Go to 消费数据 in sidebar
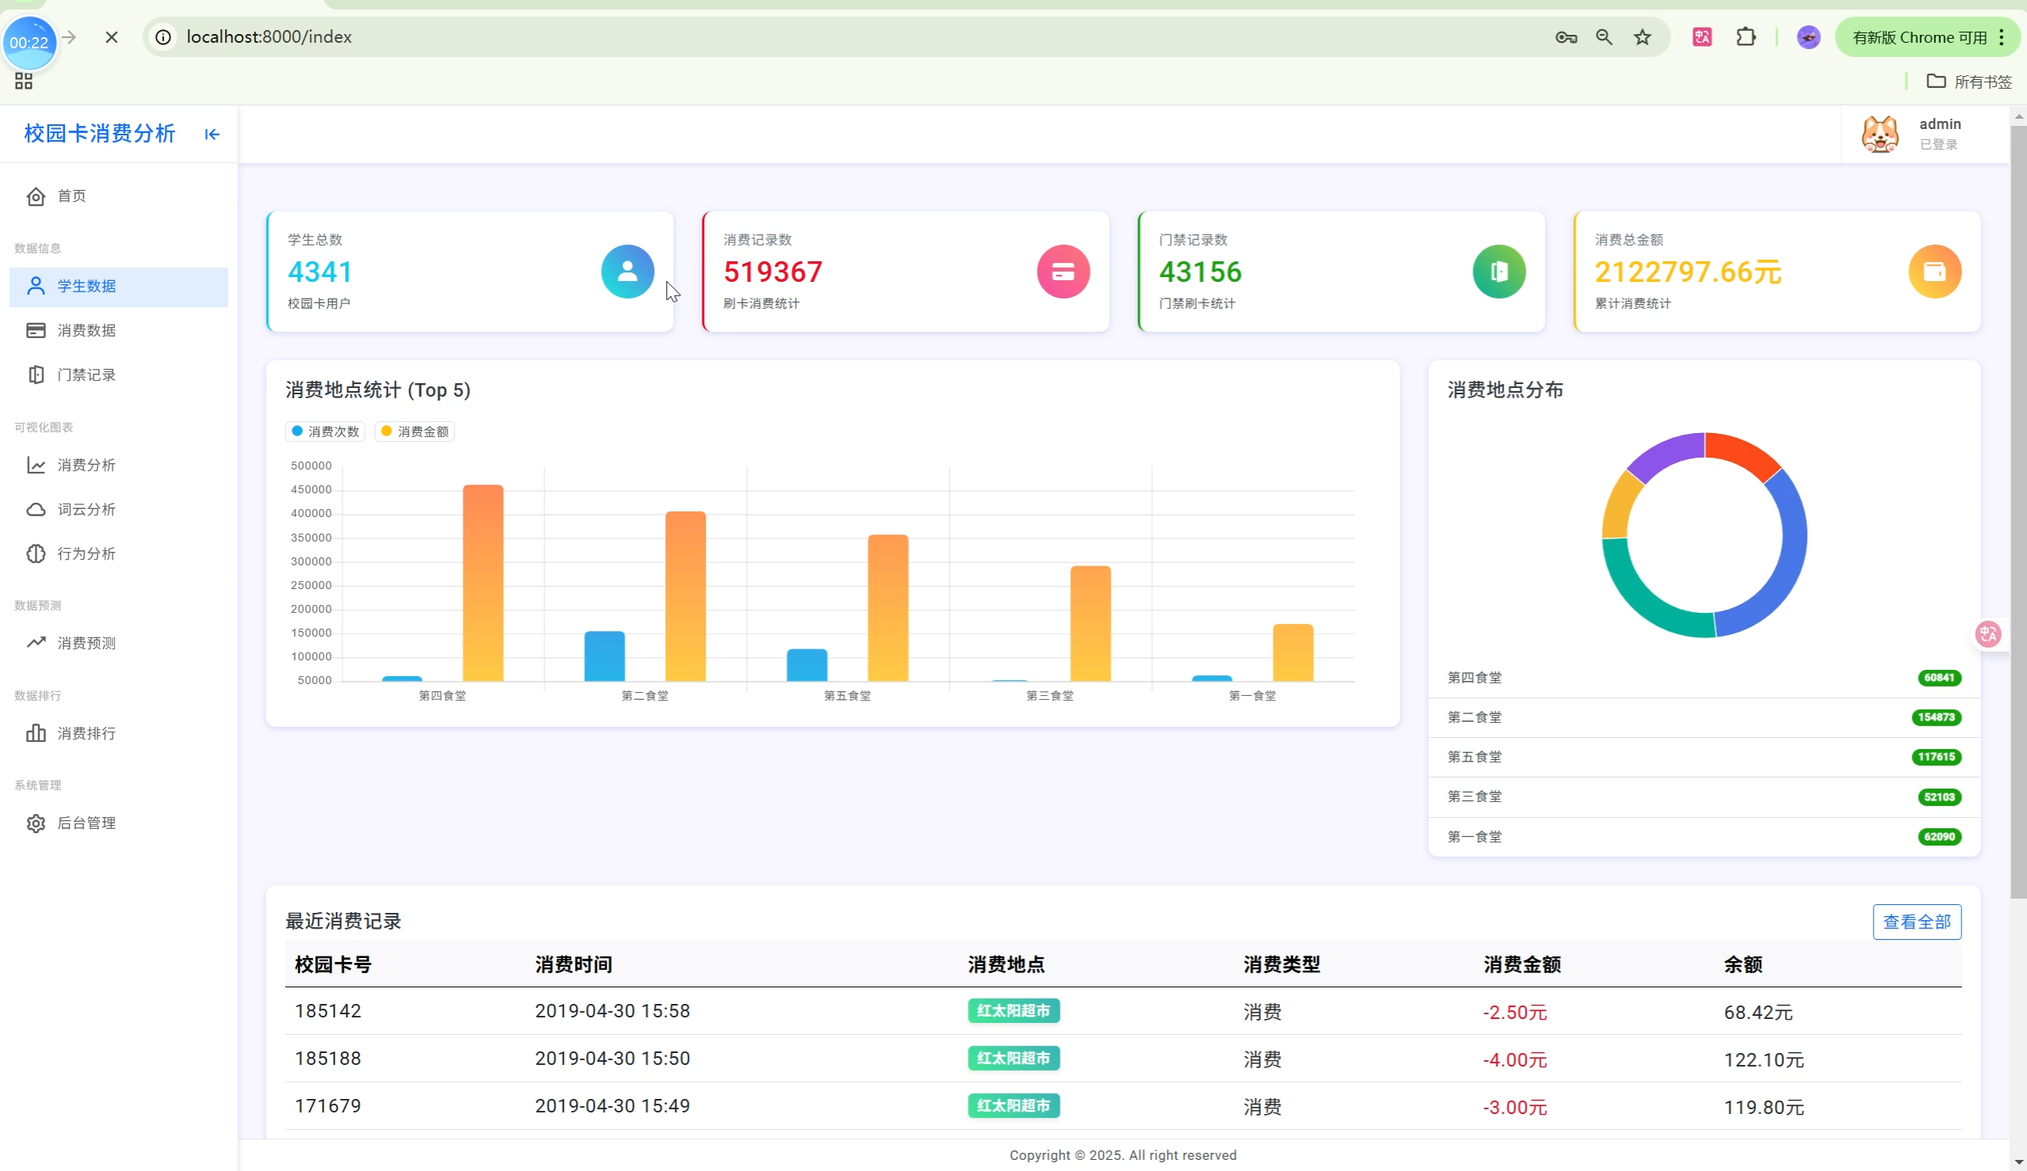Image resolution: width=2027 pixels, height=1171 pixels. pos(86,330)
